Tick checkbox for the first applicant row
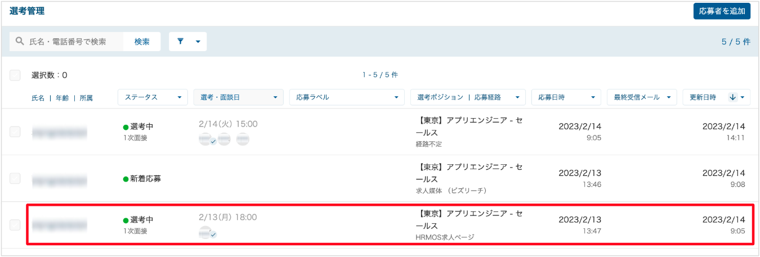This screenshot has height=257, width=760. click(x=15, y=132)
